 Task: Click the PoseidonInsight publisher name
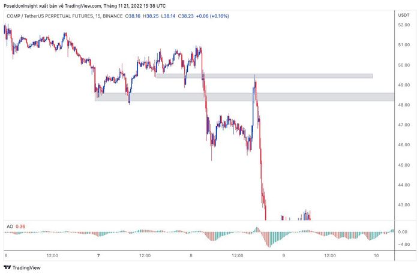click(21, 5)
